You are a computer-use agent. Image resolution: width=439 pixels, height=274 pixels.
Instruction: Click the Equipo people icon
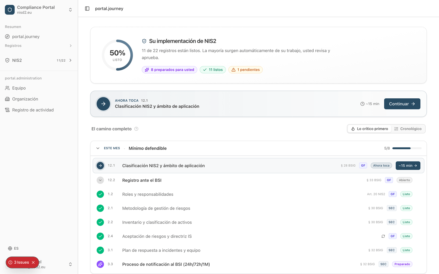pyautogui.click(x=7, y=88)
